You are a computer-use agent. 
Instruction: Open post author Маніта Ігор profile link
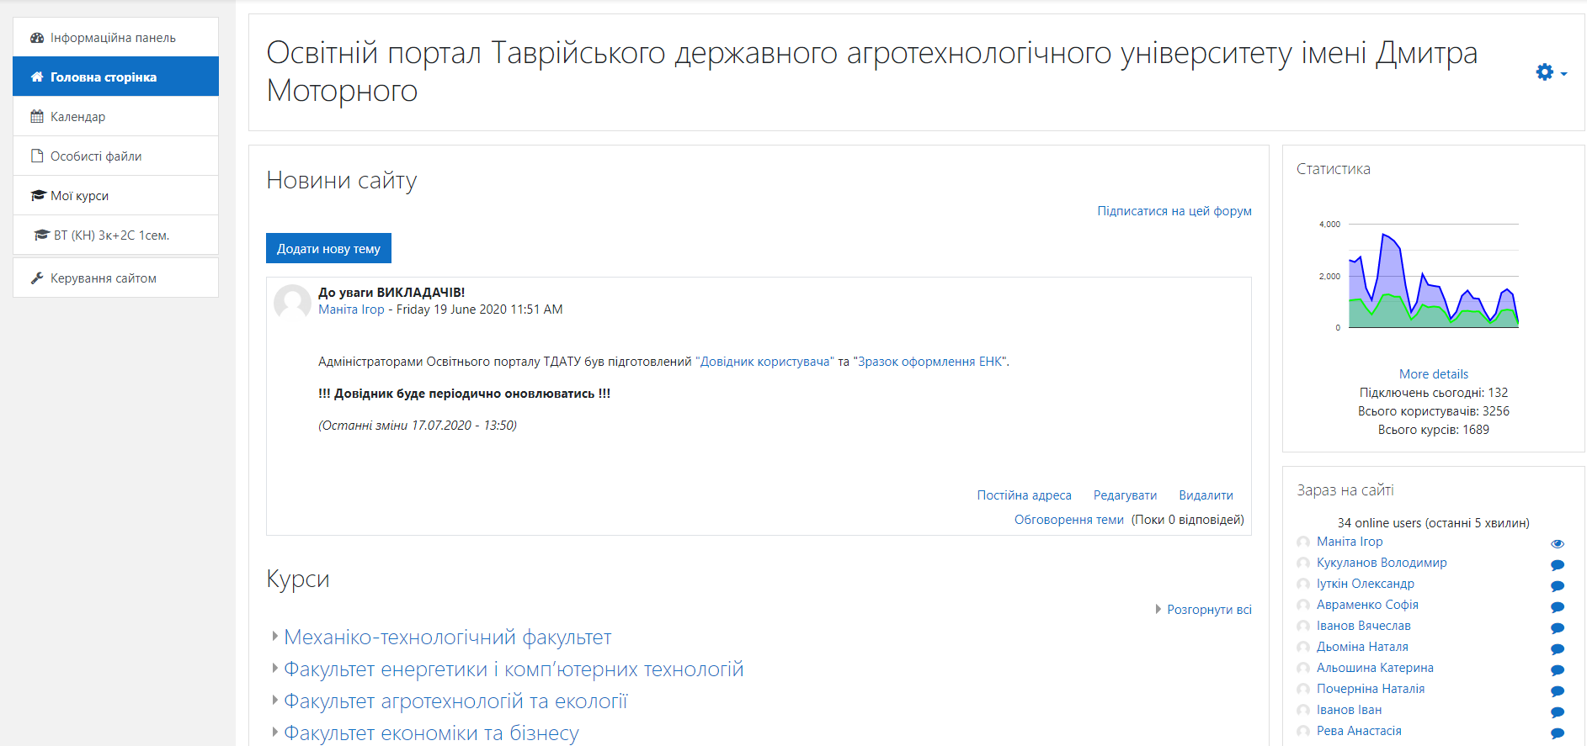[351, 310]
